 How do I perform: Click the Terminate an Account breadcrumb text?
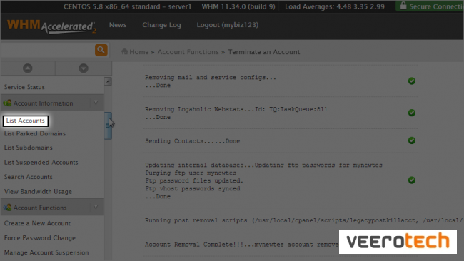point(263,52)
